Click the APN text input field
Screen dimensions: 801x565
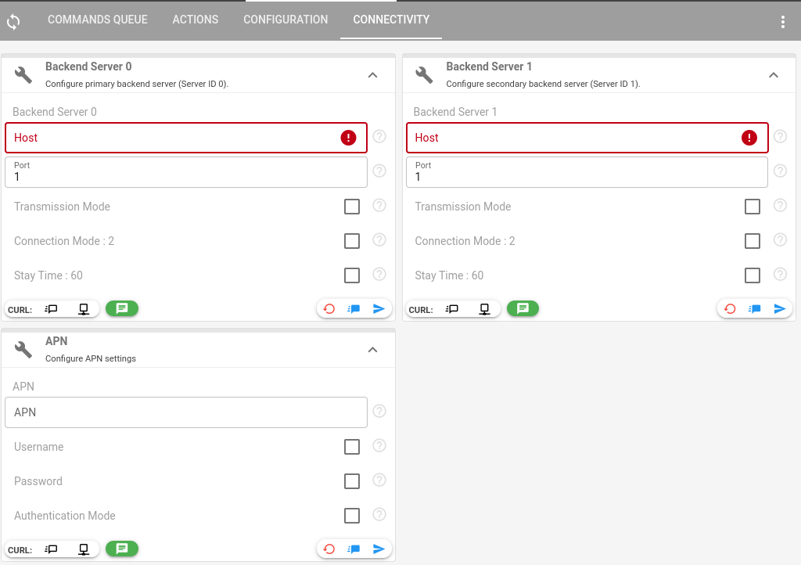pyautogui.click(x=185, y=412)
